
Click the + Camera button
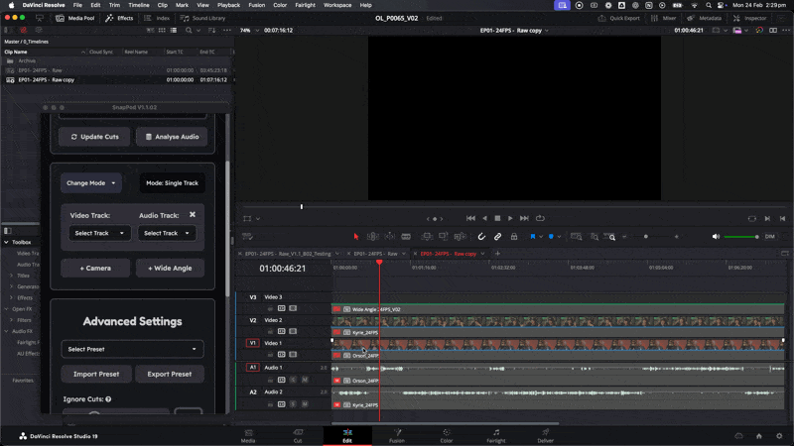(95, 268)
